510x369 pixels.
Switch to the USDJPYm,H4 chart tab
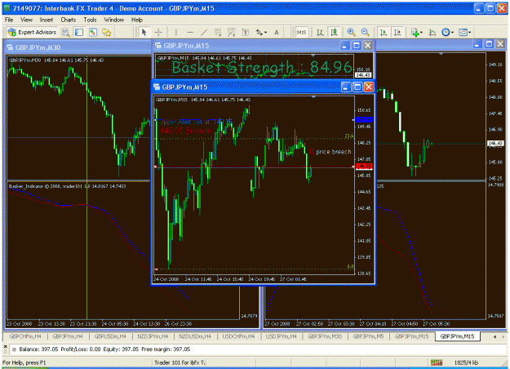(x=282, y=336)
